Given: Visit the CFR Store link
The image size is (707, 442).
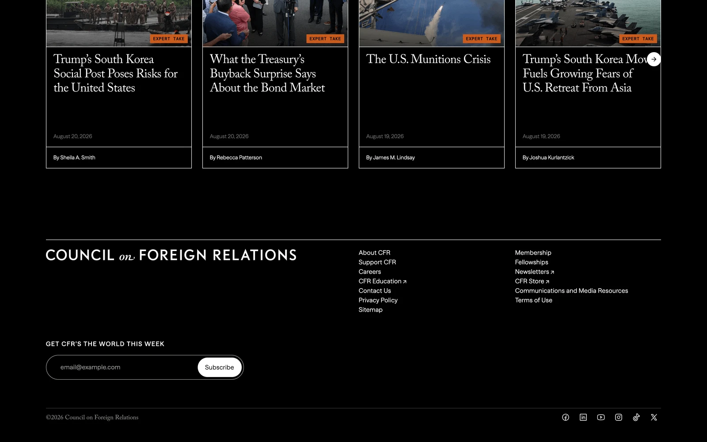Looking at the screenshot, I should pos(532,281).
